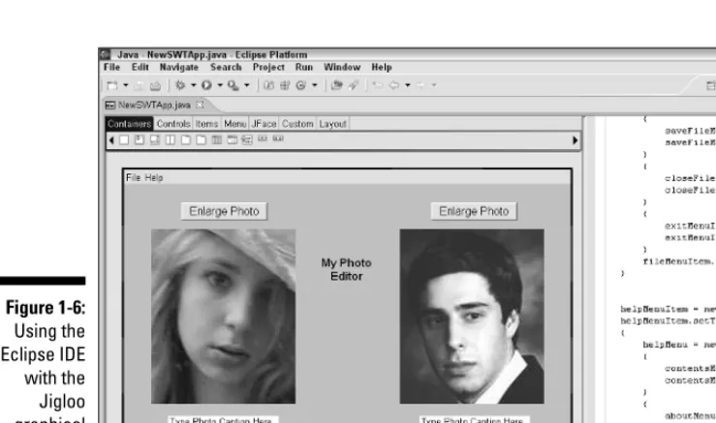Click the New Java Project toolbar icon
Viewport: 716px width, 423px height.
click(269, 85)
